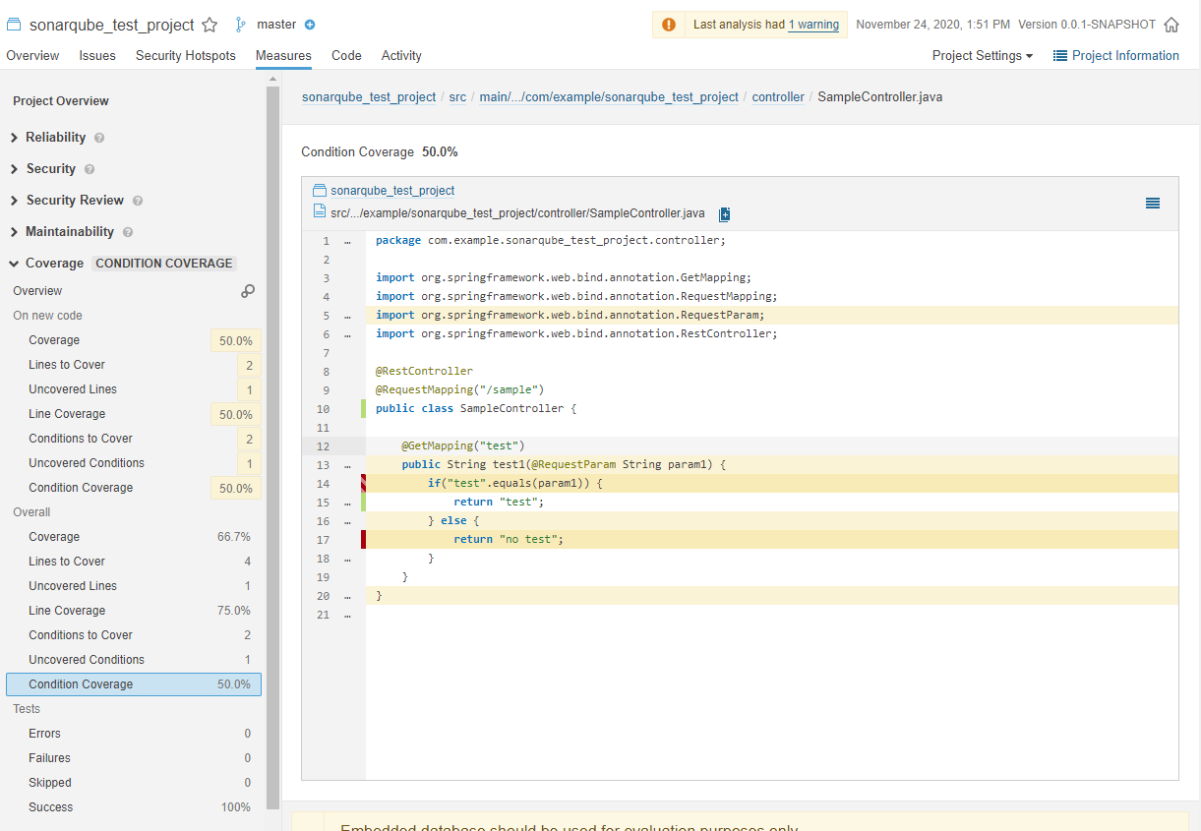Screen dimensions: 1201x831
Task: Click the plus icon next to master branch
Action: click(310, 25)
